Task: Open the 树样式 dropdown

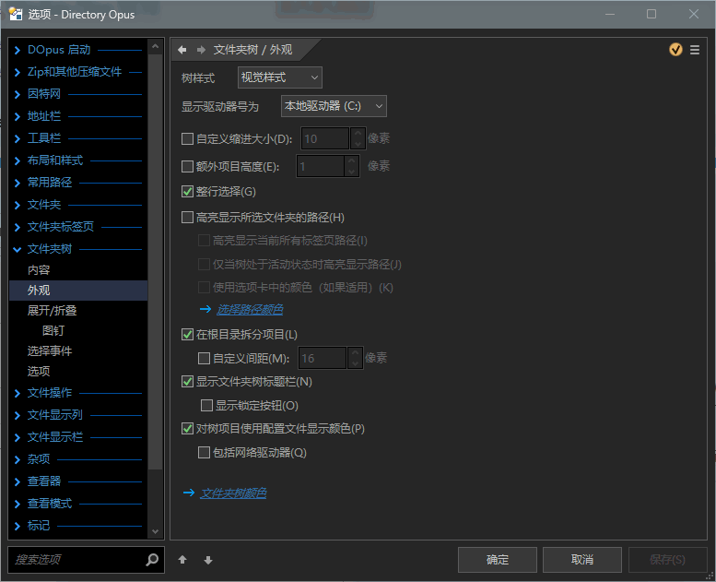Action: click(279, 77)
